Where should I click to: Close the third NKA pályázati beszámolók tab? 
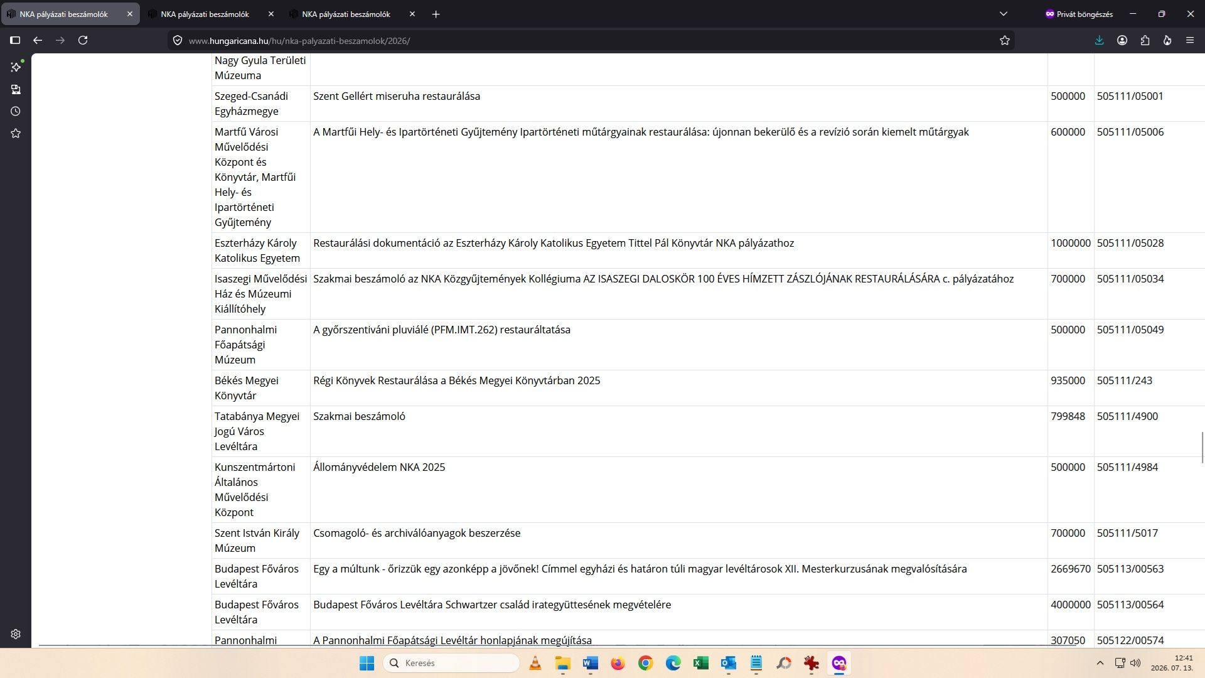[412, 14]
